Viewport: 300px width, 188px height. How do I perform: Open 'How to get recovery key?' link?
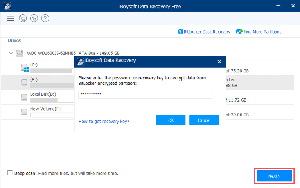click(x=104, y=122)
